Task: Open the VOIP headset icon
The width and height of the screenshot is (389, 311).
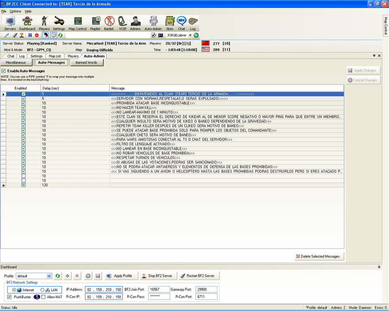Action: 123,23
